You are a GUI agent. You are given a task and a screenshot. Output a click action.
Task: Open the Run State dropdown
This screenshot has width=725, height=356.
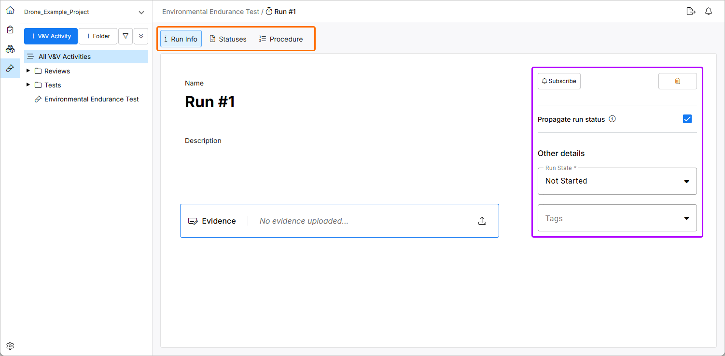coord(617,181)
